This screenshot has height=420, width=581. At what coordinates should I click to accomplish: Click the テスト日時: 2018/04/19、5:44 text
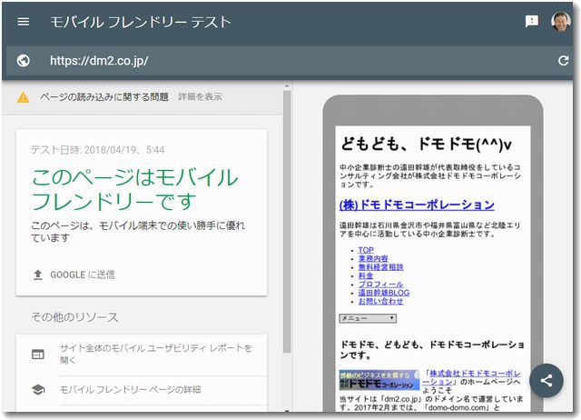pyautogui.click(x=97, y=150)
